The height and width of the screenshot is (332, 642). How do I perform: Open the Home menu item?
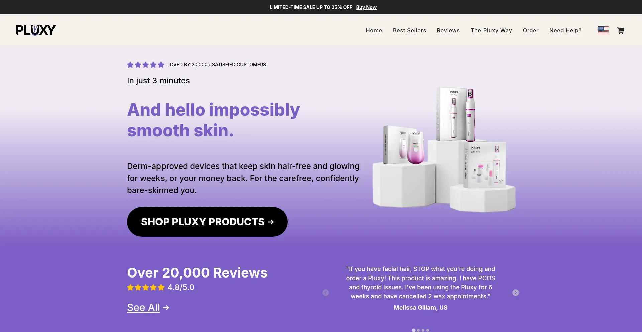pyautogui.click(x=374, y=30)
